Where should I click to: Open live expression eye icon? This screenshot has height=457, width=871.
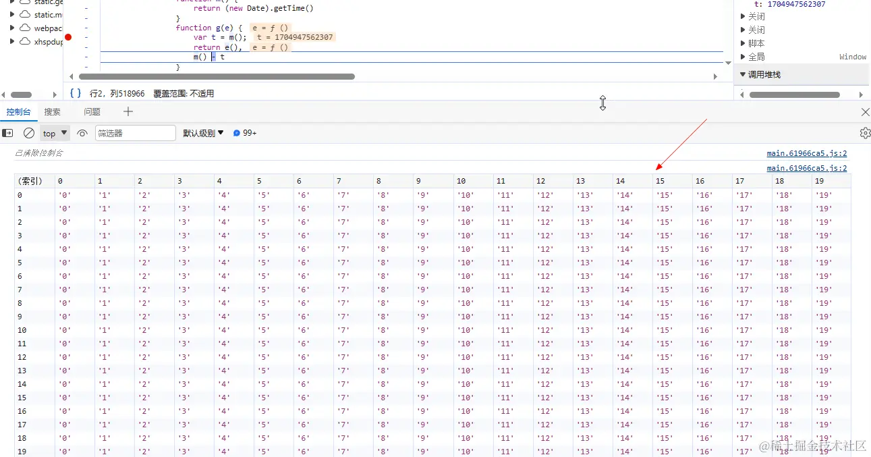(x=82, y=133)
